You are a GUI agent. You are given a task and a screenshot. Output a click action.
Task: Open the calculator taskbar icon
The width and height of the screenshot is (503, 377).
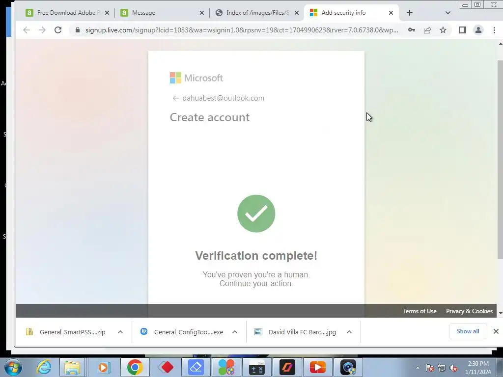tap(256, 367)
